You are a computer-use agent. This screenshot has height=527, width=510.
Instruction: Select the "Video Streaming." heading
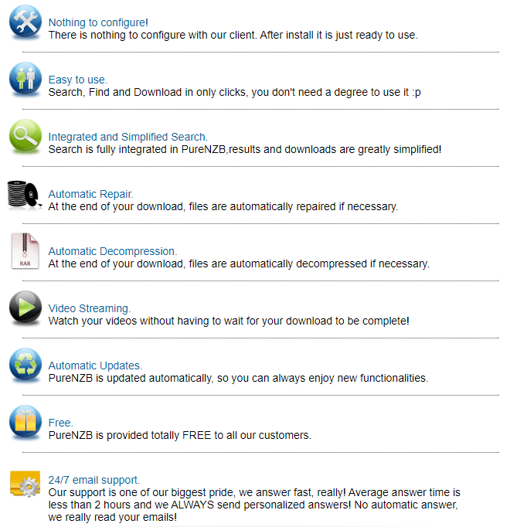(90, 309)
